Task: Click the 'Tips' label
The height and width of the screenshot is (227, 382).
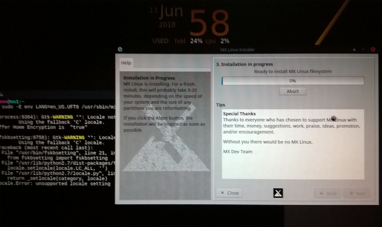Action: (x=221, y=105)
